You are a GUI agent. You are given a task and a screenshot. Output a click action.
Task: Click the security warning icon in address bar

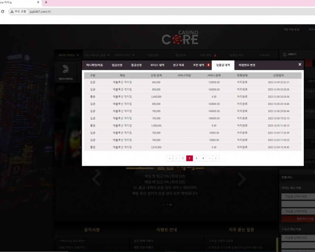[12, 12]
